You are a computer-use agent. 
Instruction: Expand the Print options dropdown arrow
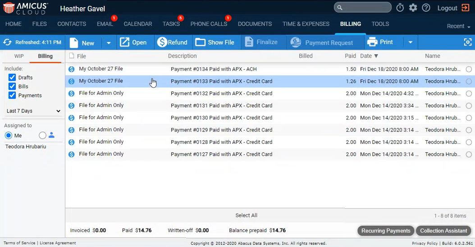[x=411, y=42]
